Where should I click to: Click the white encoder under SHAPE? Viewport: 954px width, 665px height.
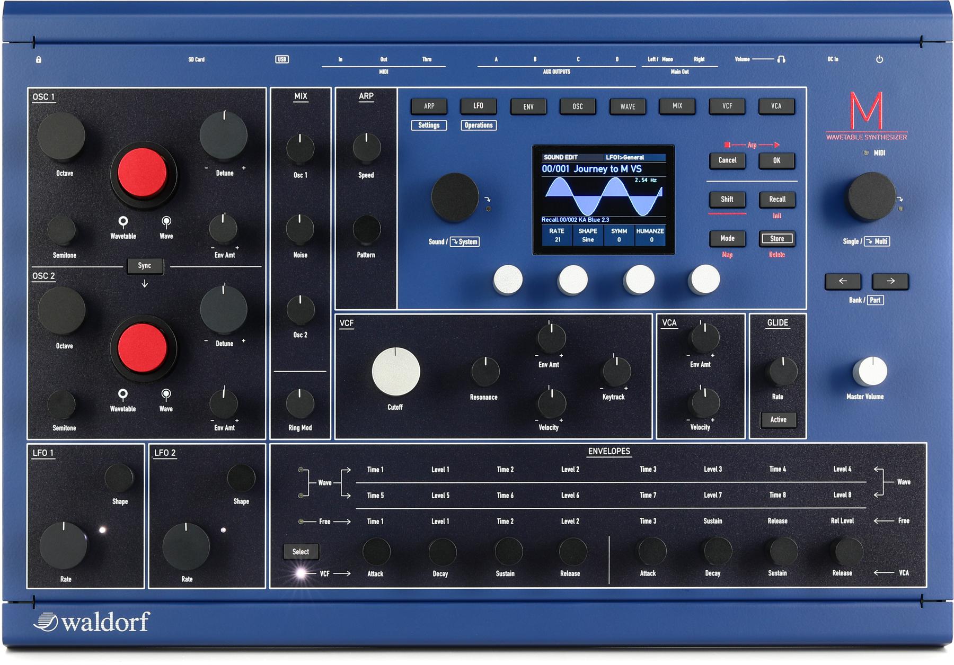pos(573,280)
